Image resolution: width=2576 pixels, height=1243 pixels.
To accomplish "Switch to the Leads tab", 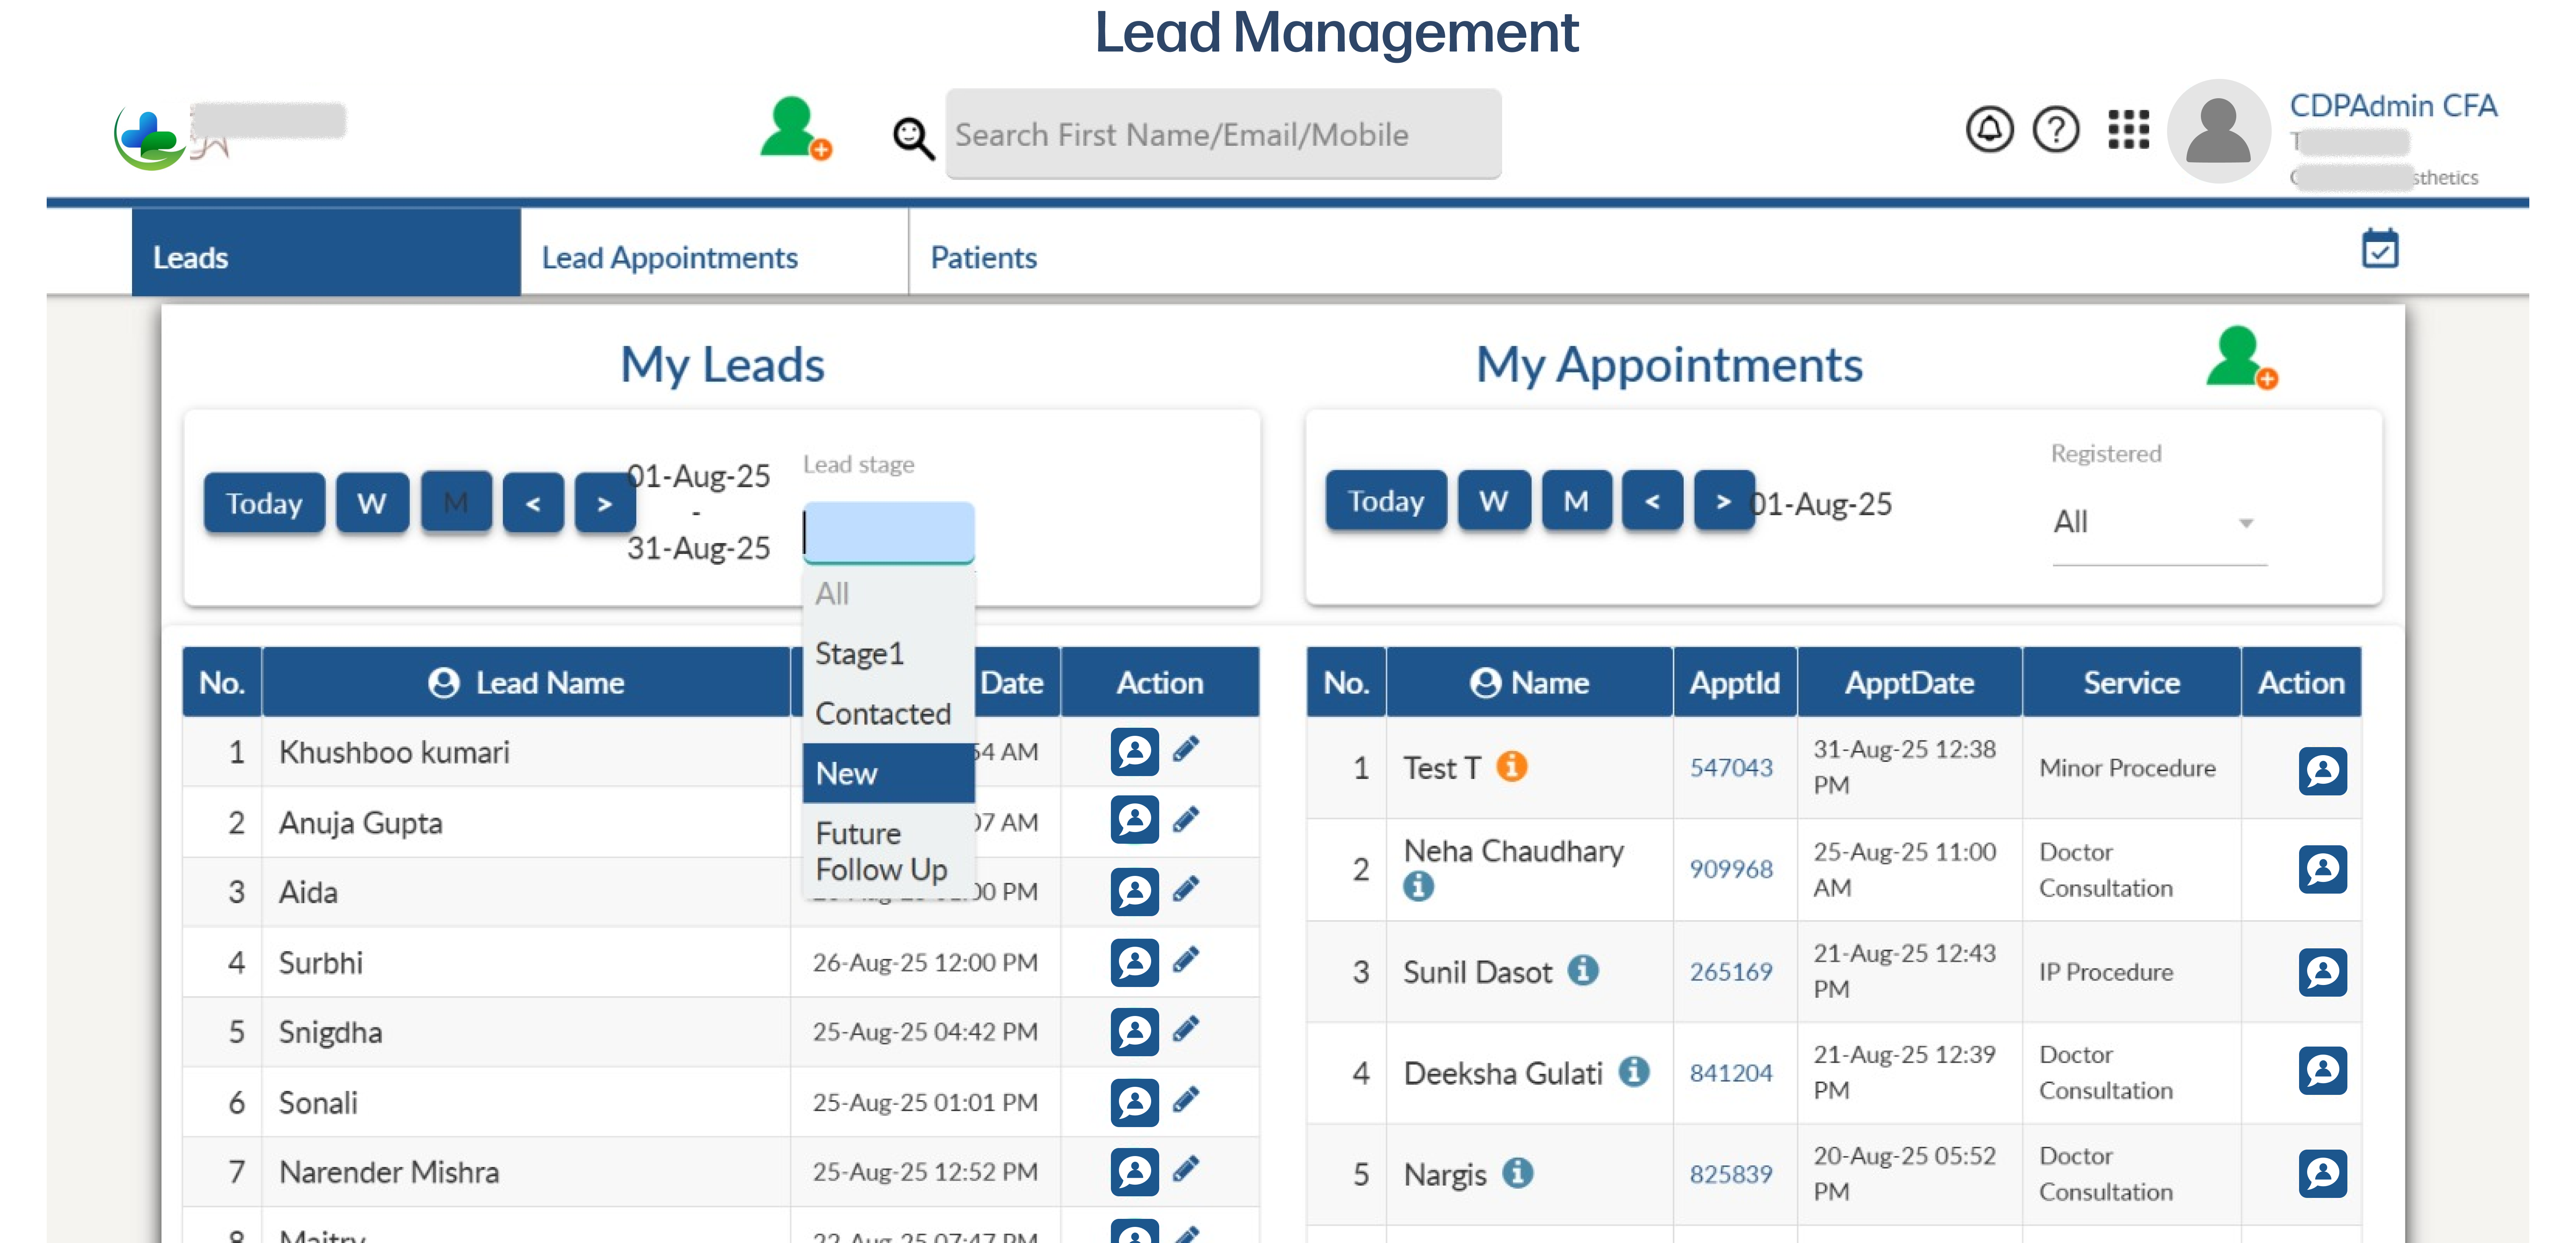I will point(326,252).
